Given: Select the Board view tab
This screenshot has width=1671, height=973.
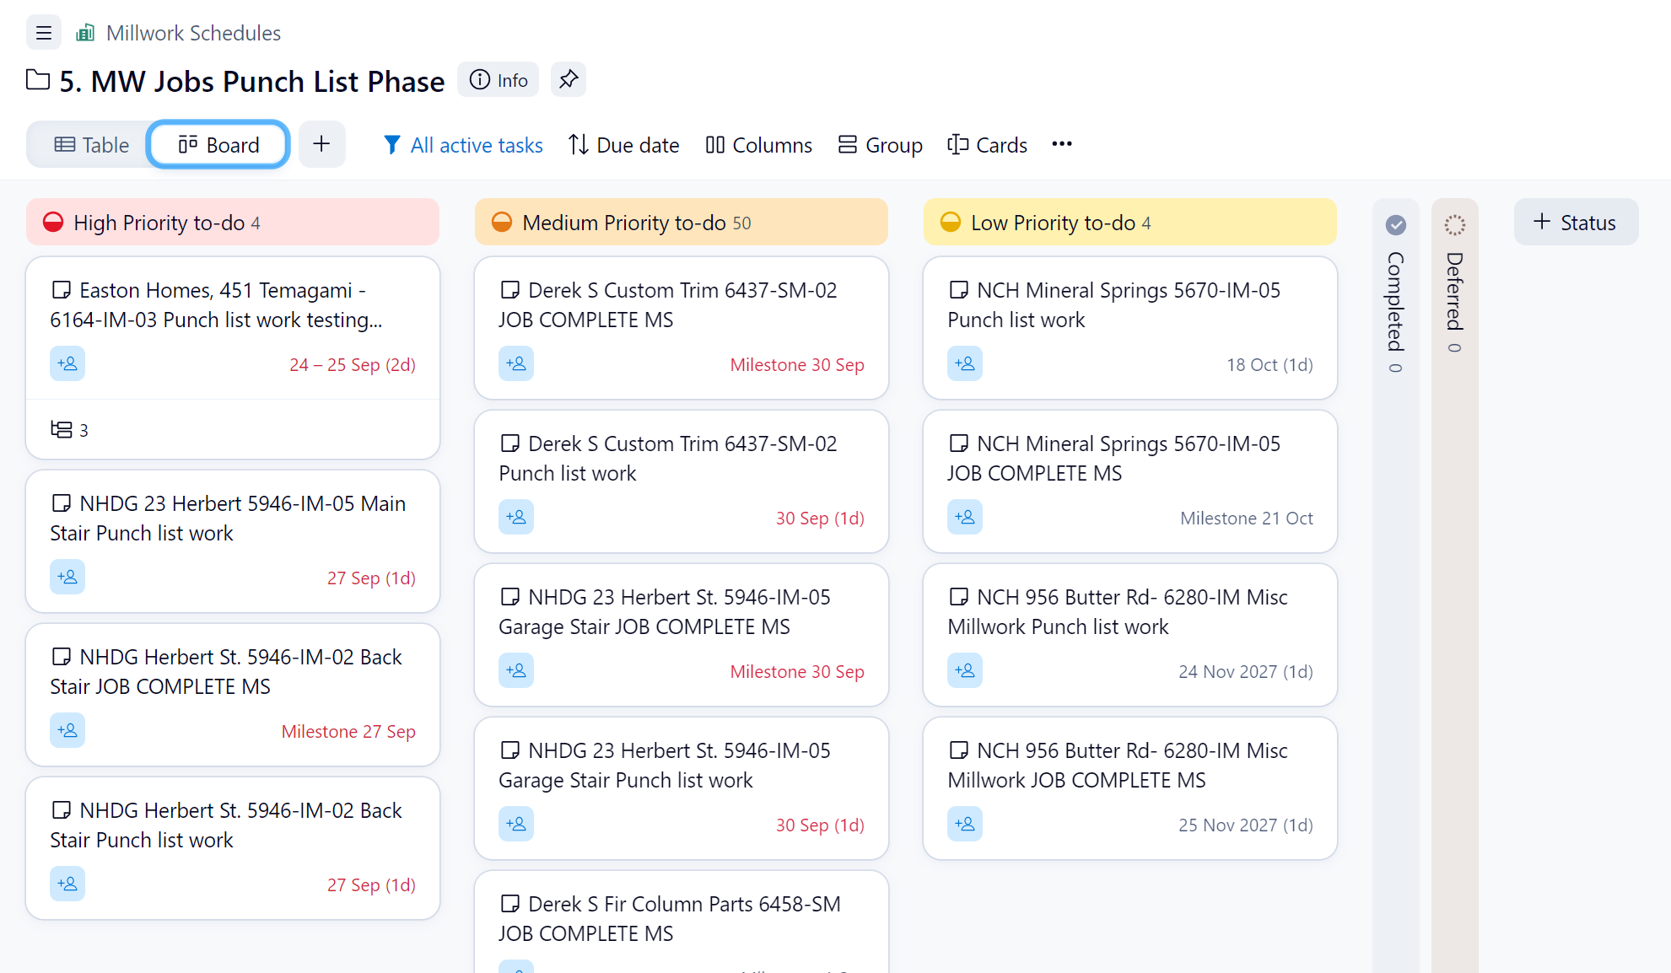Looking at the screenshot, I should pyautogui.click(x=219, y=145).
